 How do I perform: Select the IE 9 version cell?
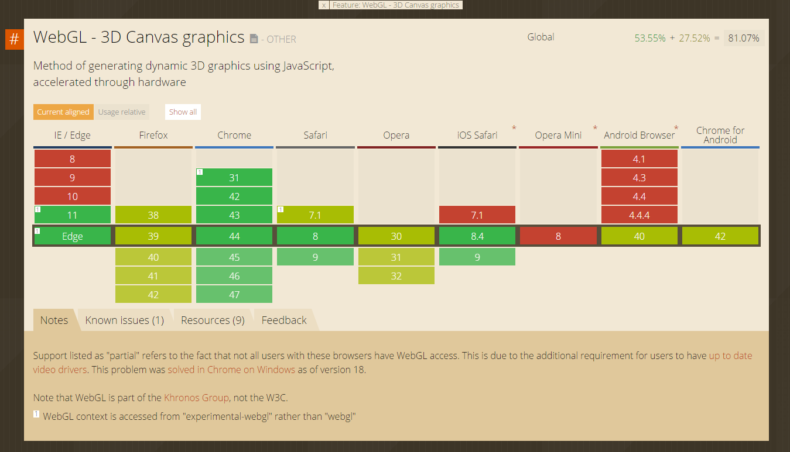click(73, 177)
